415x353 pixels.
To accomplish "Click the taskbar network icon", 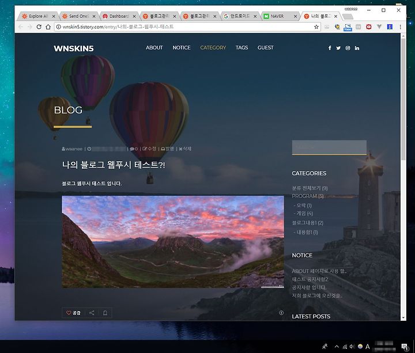I will [345, 347].
